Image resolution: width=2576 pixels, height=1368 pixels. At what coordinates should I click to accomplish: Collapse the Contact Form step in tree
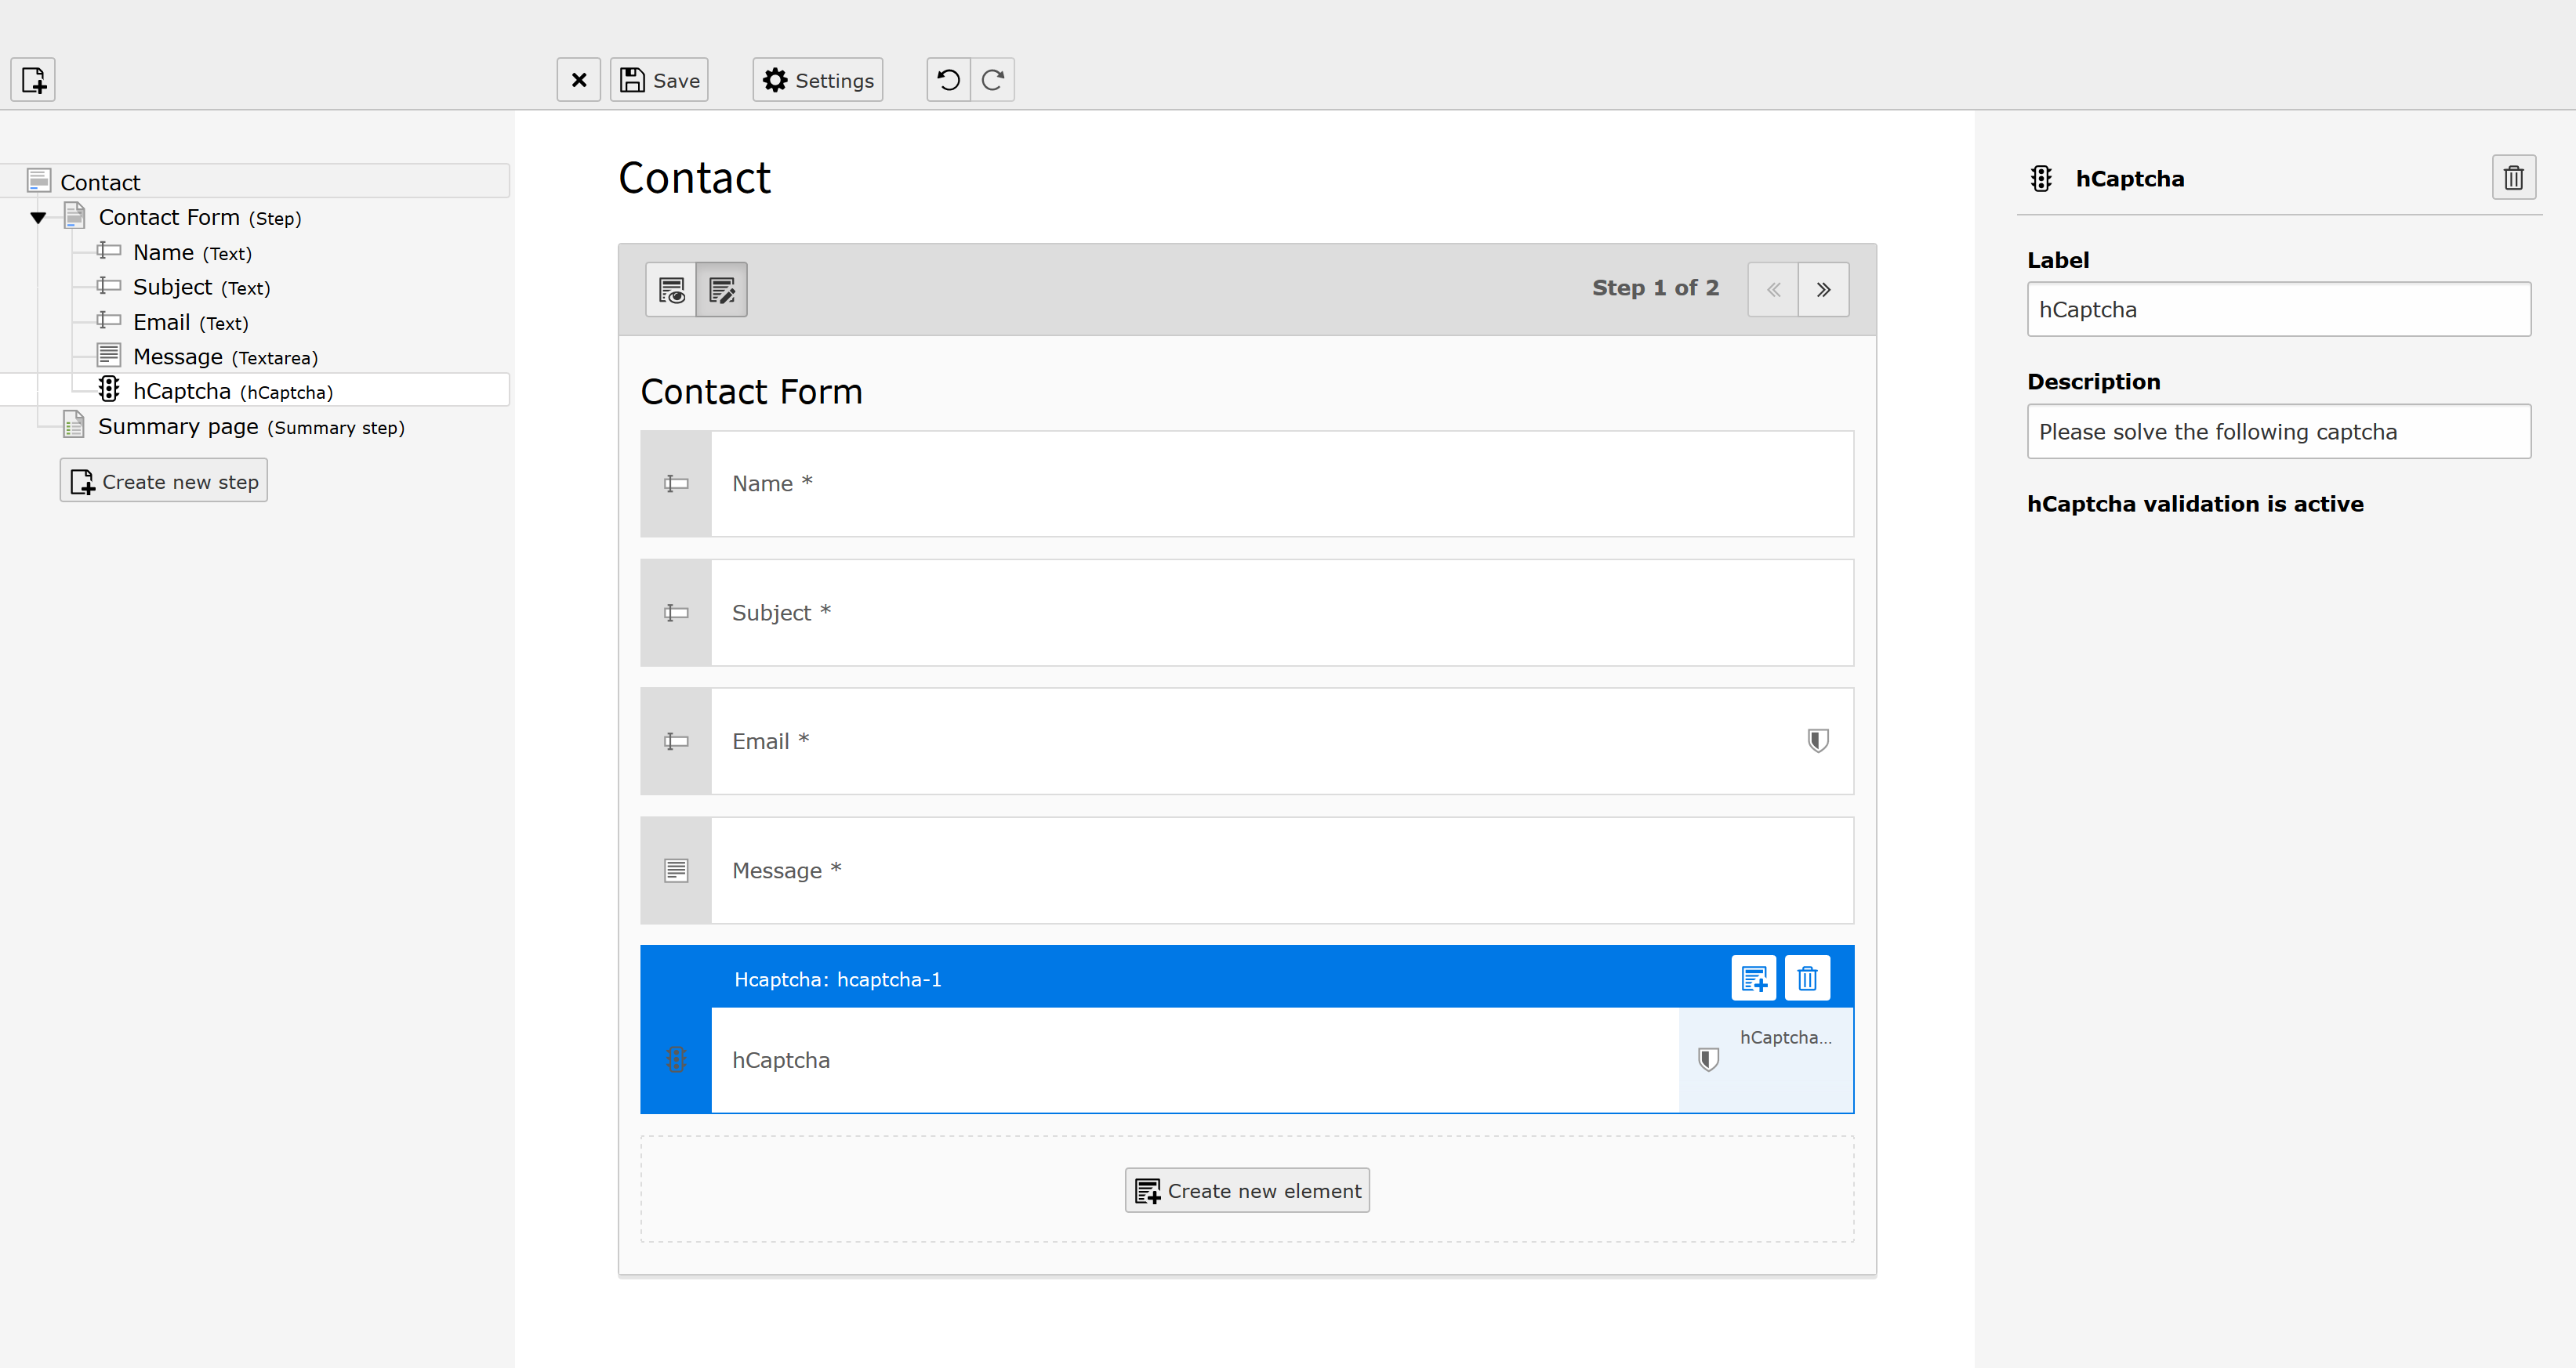[38, 218]
